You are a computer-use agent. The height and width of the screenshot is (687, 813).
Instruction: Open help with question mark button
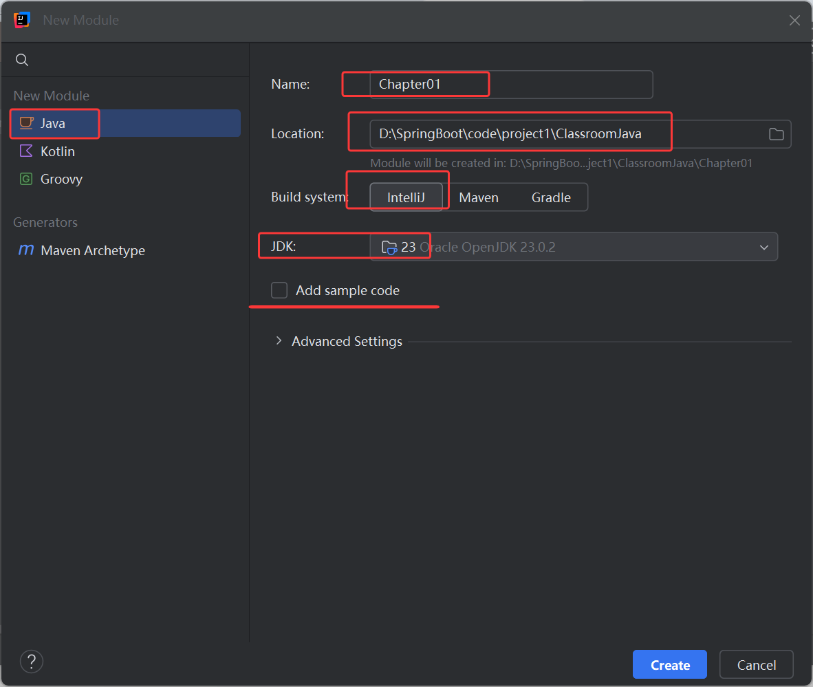pos(32,662)
